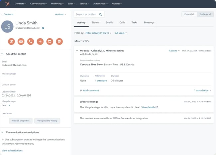Switch to the Notes tab
This screenshot has height=155, width=216.
pyautogui.click(x=95, y=23)
